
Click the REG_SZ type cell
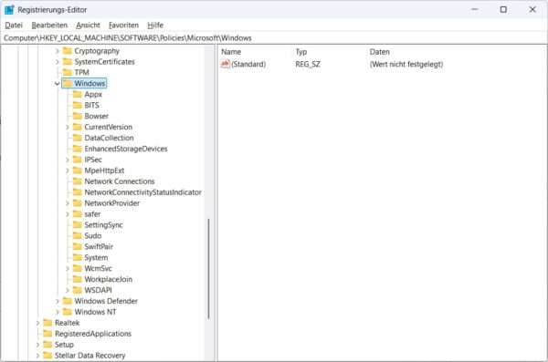tap(308, 64)
